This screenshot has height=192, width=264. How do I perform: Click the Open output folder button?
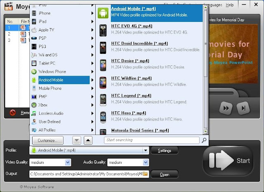coord(165,175)
